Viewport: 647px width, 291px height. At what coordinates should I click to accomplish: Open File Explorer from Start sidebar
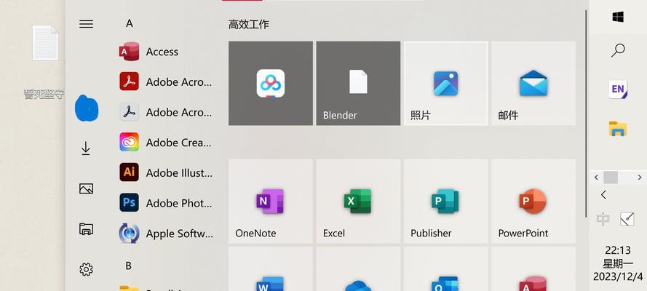tap(86, 229)
